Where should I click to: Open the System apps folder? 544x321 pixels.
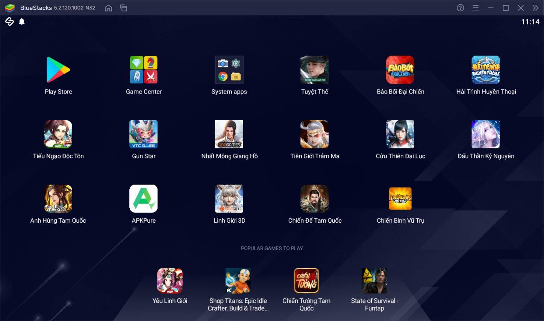229,70
